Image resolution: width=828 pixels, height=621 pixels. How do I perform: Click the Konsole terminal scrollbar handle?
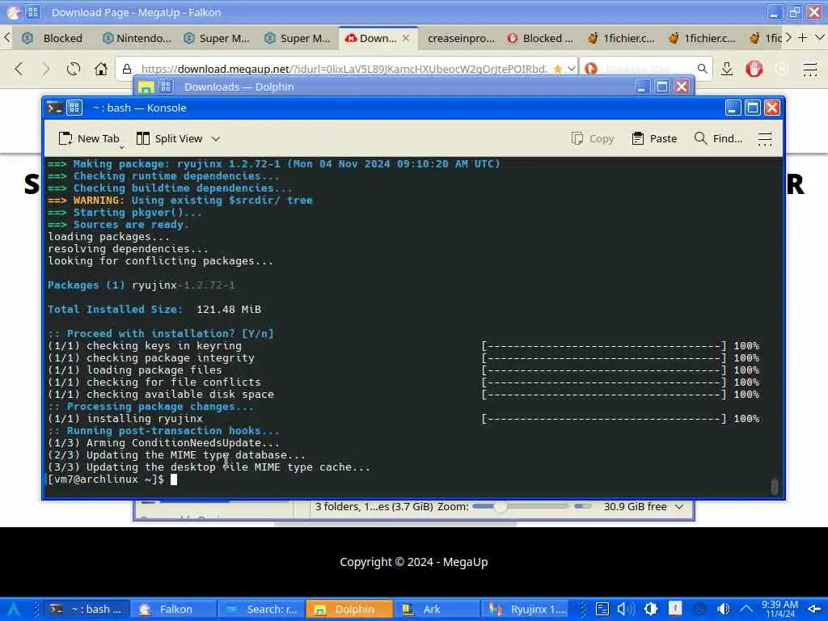[x=774, y=486]
